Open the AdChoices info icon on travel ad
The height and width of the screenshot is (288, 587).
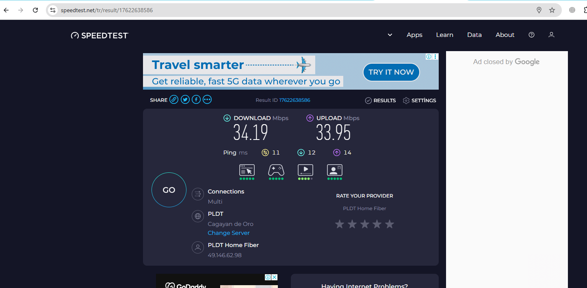tap(429, 57)
